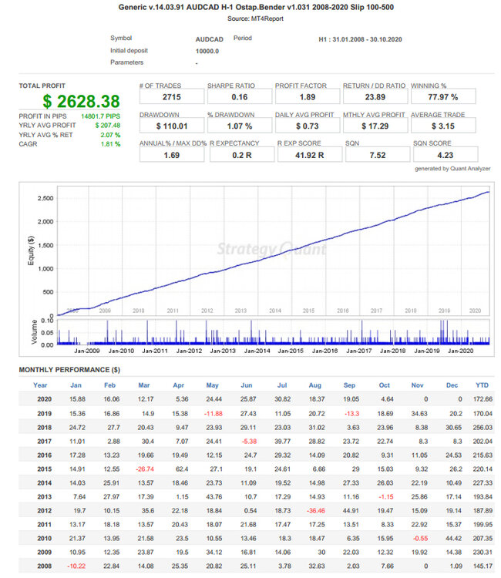
Task: Select the 2012 Sep value 44.91
Action: (x=351, y=510)
